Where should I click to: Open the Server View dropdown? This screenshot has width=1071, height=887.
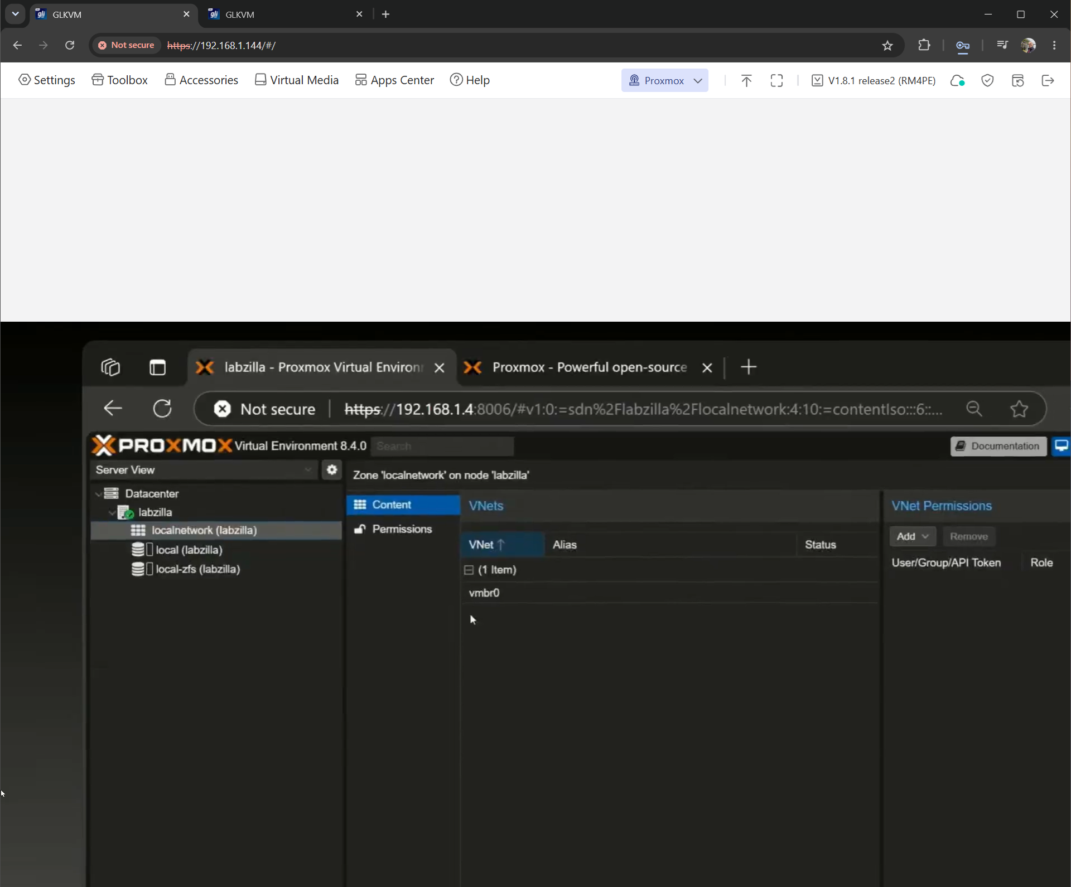pyautogui.click(x=204, y=470)
